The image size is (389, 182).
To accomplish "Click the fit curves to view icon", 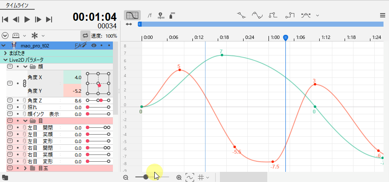I will 189,177.
